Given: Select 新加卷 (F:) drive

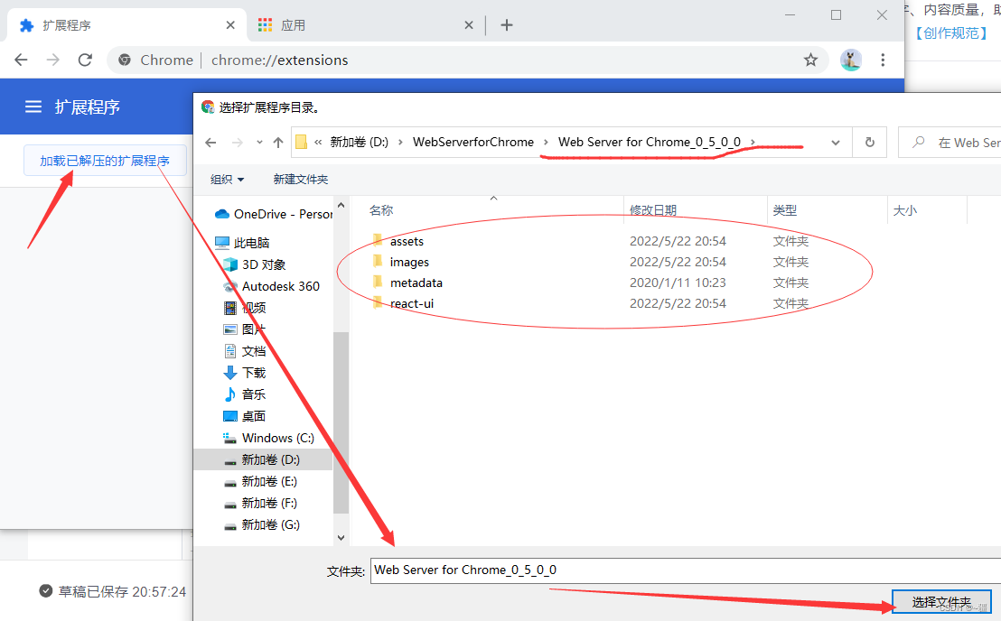Looking at the screenshot, I should 261,503.
